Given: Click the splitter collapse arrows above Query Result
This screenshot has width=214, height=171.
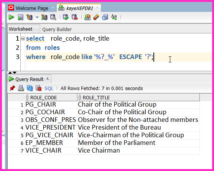Looking at the screenshot, I should pyautogui.click(x=12, y=72).
